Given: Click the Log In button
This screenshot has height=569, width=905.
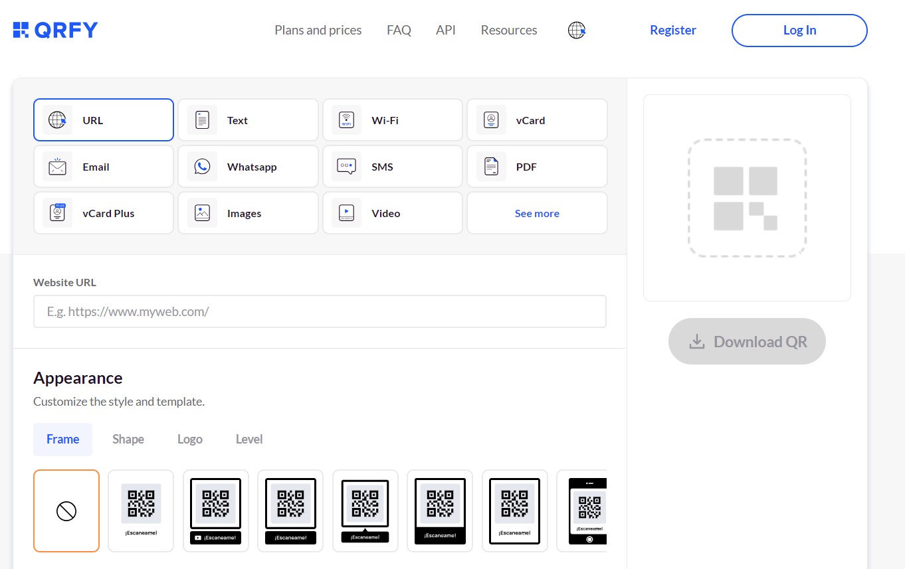Looking at the screenshot, I should click(x=799, y=31).
